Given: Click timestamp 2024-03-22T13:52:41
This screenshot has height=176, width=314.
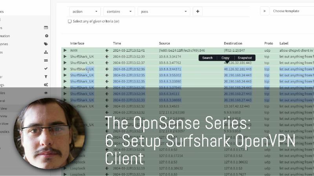Looking at the screenshot, I should coord(129,50).
